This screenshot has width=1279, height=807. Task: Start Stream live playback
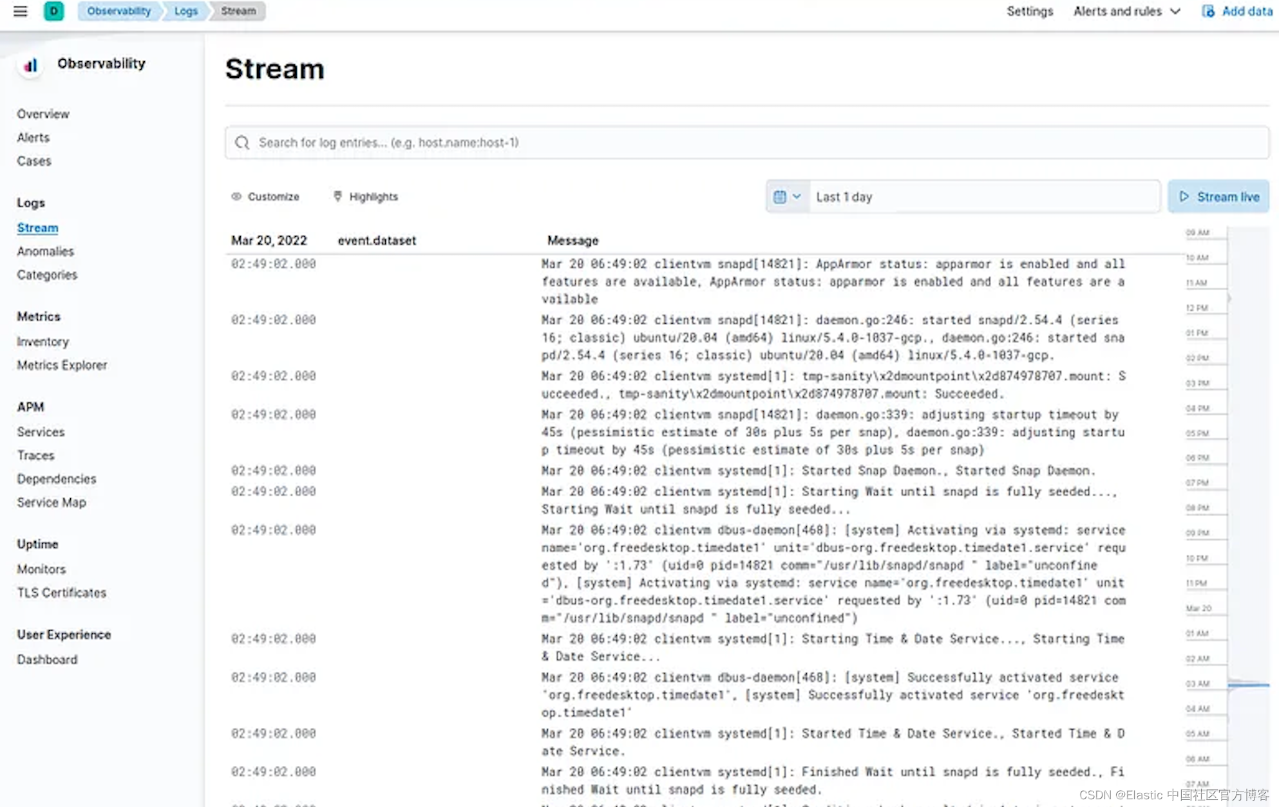[x=1218, y=197]
